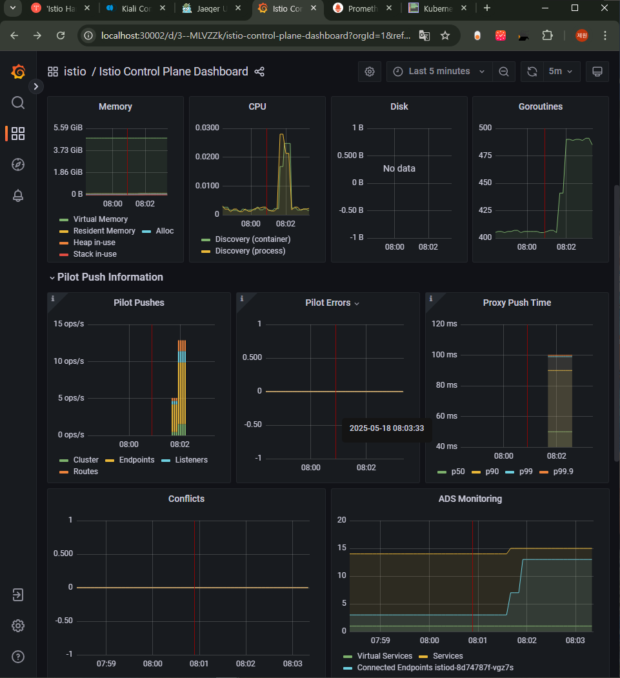Click the dashboard grid icon beside istio
Image resolution: width=620 pixels, height=678 pixels.
tap(53, 72)
